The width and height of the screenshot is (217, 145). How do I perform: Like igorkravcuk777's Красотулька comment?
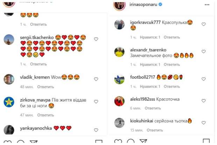click(x=204, y=24)
